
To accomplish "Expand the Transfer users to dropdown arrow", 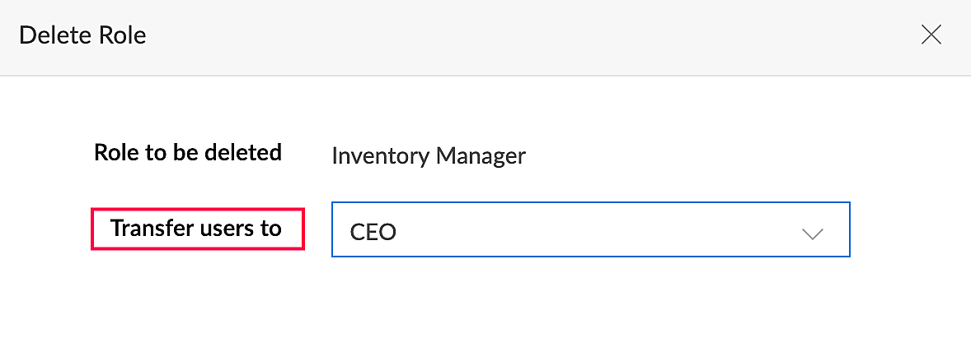I will 812,234.
